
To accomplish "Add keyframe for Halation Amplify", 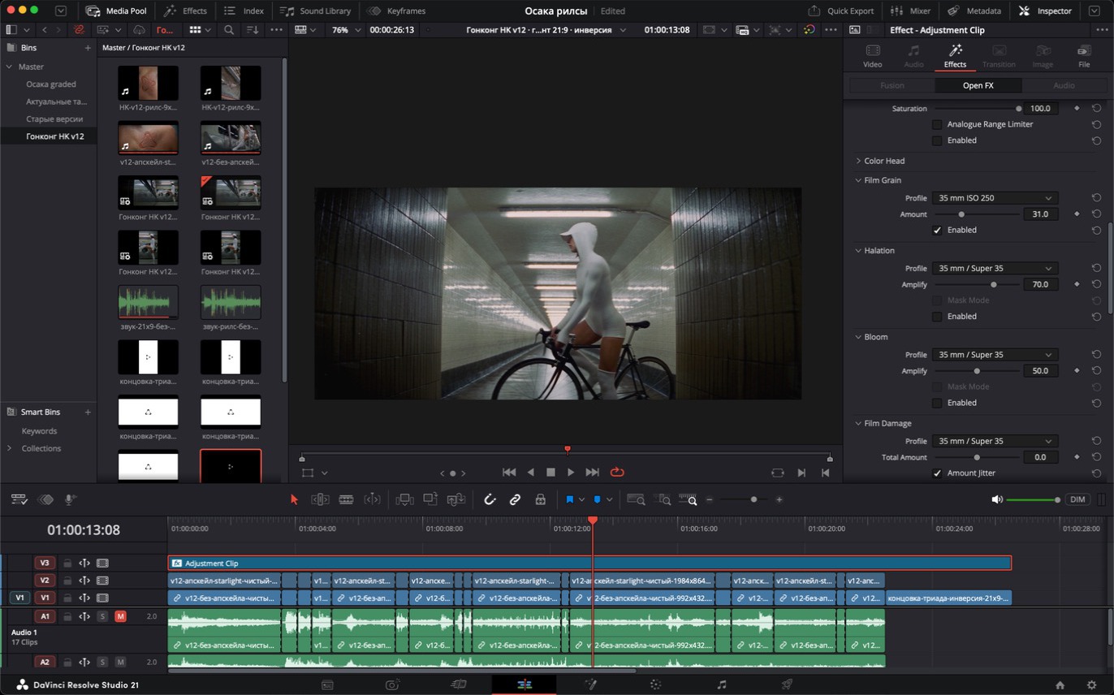I will [1077, 284].
